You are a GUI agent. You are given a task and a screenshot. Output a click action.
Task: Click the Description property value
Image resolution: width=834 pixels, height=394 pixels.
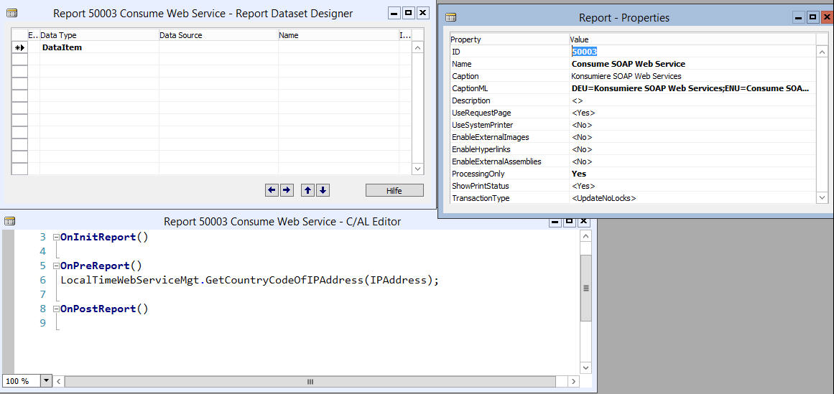pyautogui.click(x=578, y=100)
